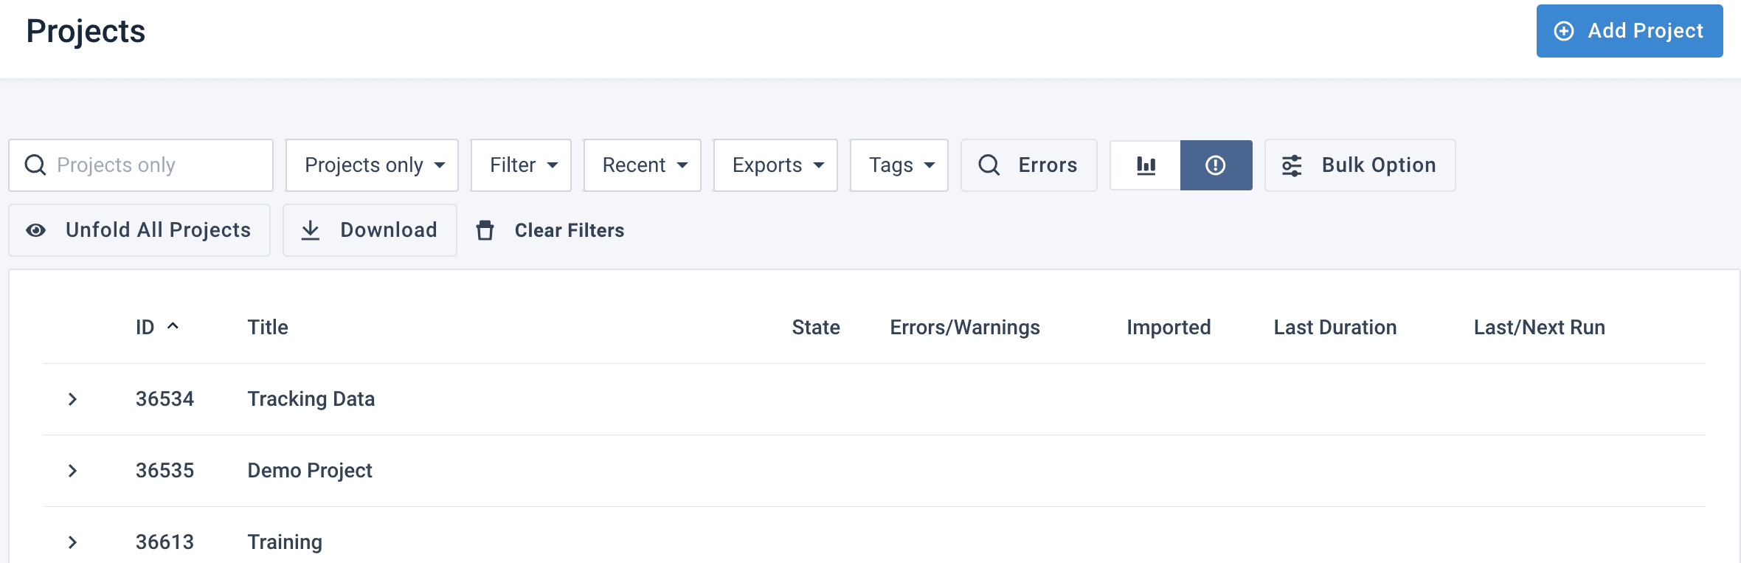1741x563 pixels.
Task: Click the Errors search button
Action: tap(1028, 165)
